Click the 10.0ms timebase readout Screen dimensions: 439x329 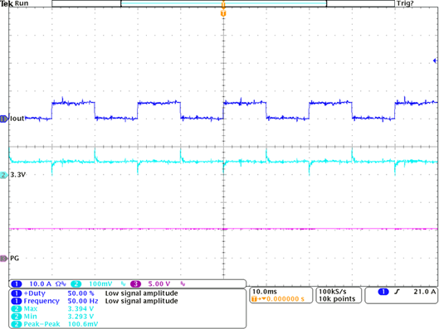pyautogui.click(x=264, y=292)
